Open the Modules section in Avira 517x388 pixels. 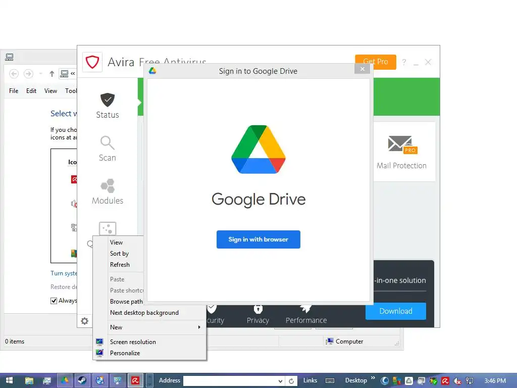[x=108, y=191]
